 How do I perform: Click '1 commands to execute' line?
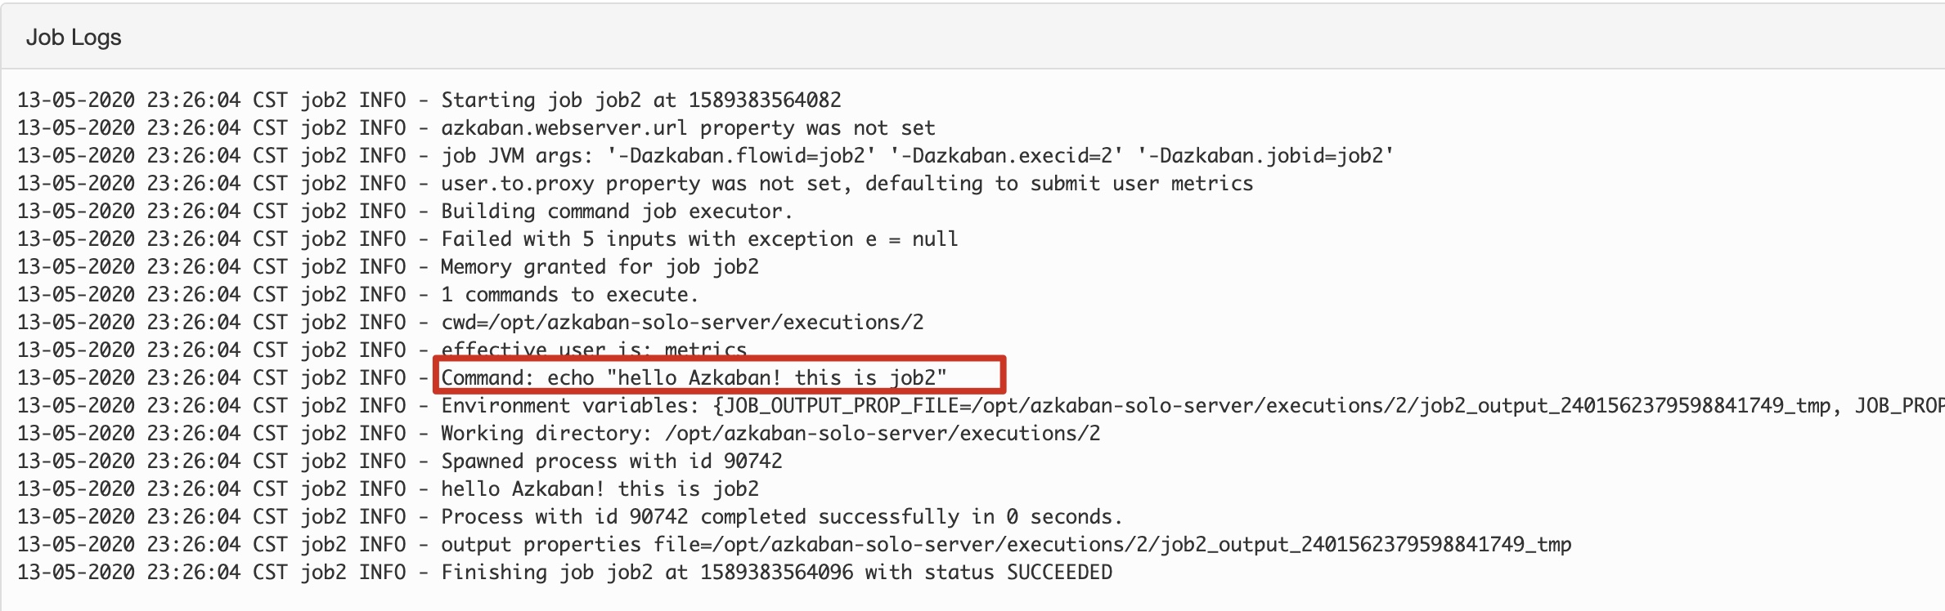358,295
